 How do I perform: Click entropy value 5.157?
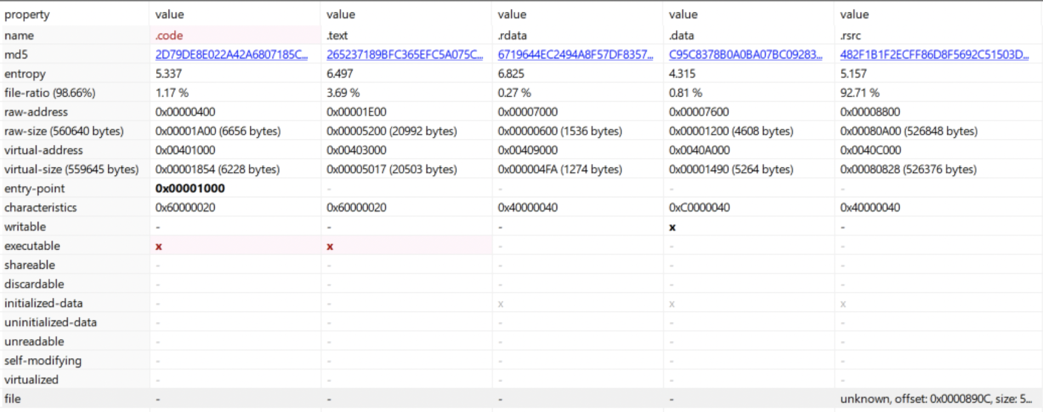[x=853, y=73]
